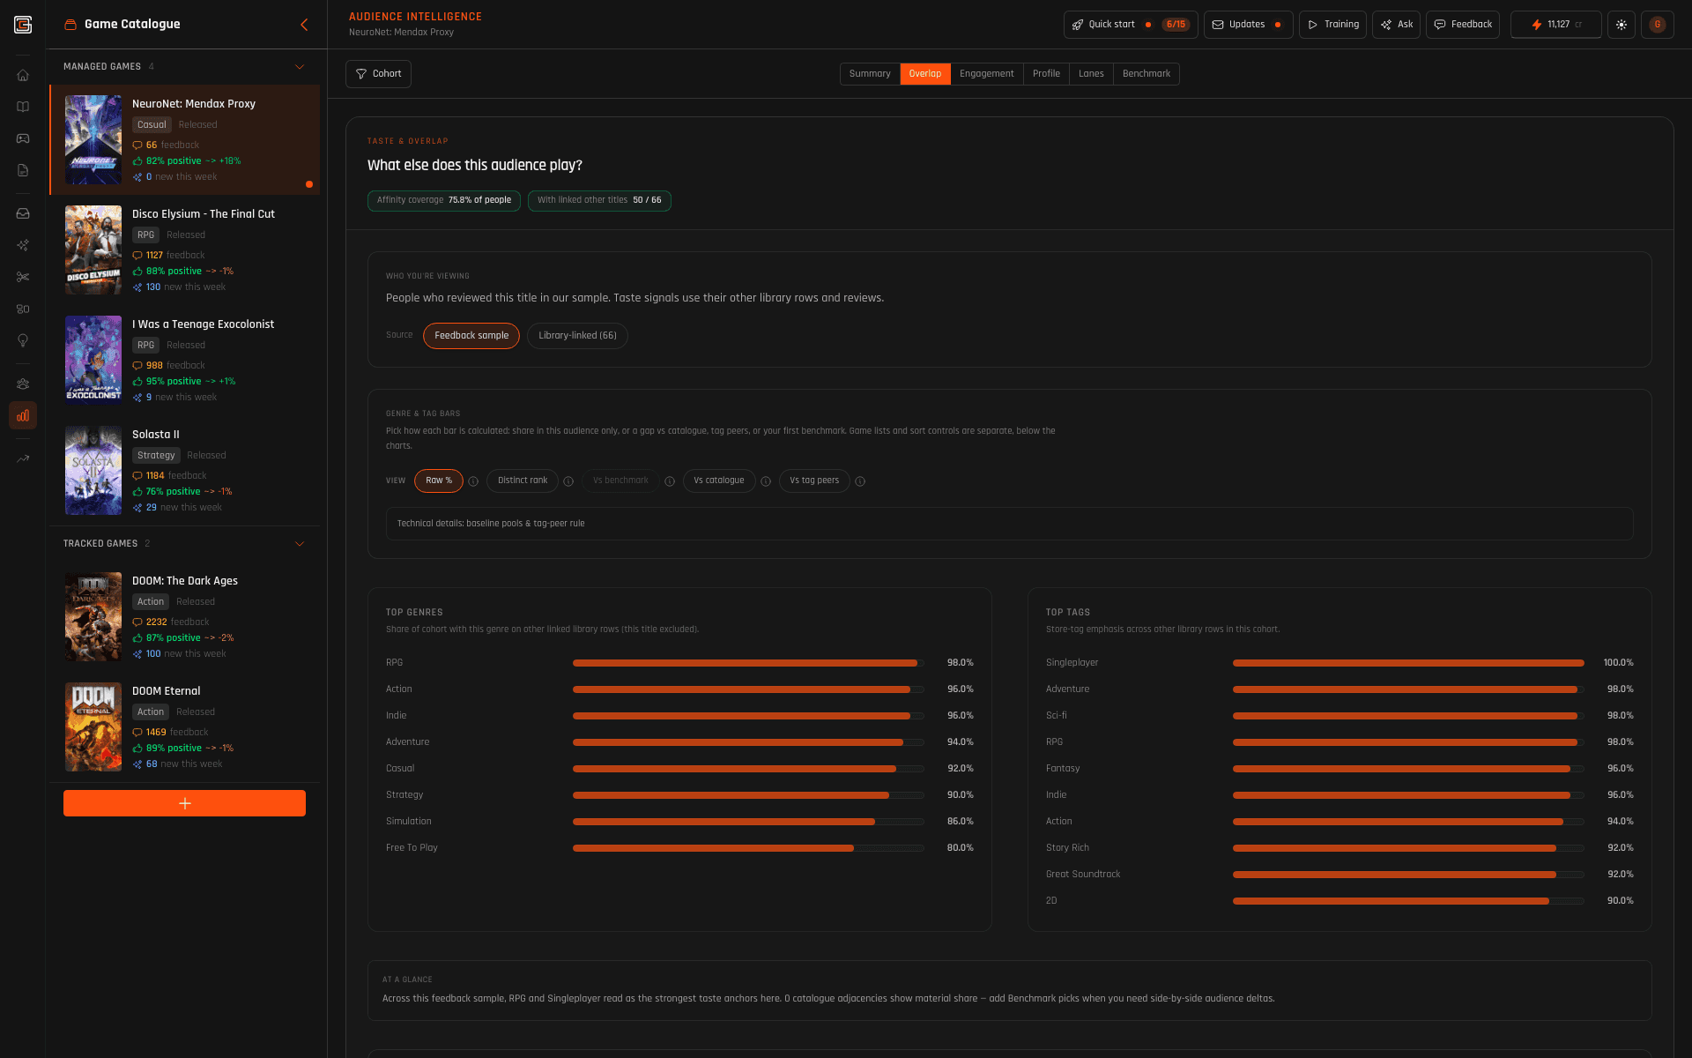
Task: Select the Distinct rank view option
Action: 522,481
